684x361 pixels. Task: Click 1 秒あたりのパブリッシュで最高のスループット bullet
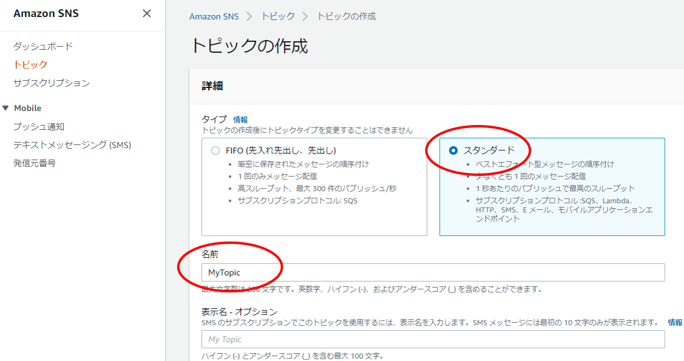point(555,189)
